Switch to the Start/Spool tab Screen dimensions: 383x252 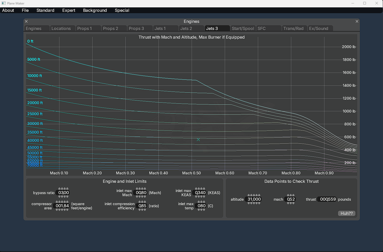coord(243,28)
